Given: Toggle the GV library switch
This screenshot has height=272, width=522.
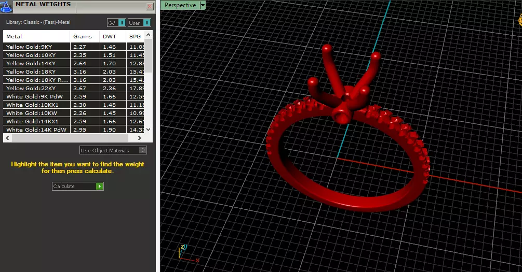Looking at the screenshot, I should click(116, 23).
